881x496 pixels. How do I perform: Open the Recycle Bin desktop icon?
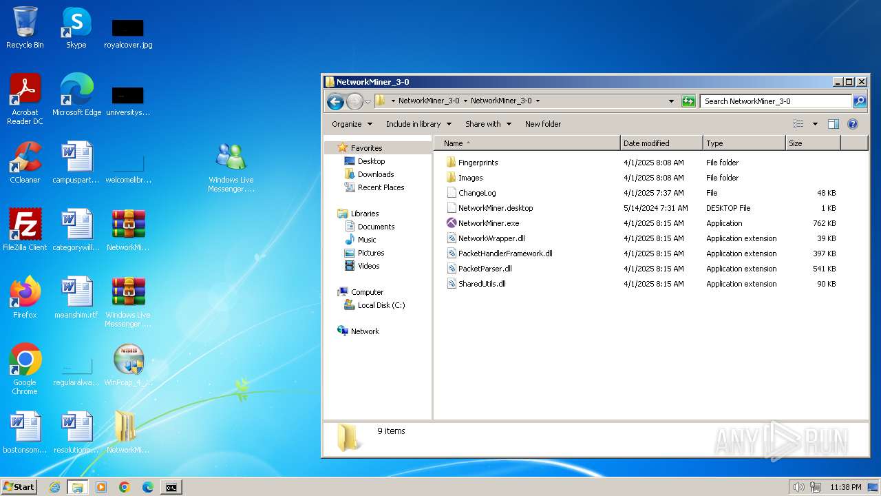point(25,28)
